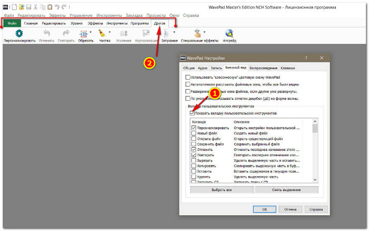Screen dimensions: 369x231
Task: Click the Отменять undo arrow icon
Action: pyautogui.click(x=46, y=34)
